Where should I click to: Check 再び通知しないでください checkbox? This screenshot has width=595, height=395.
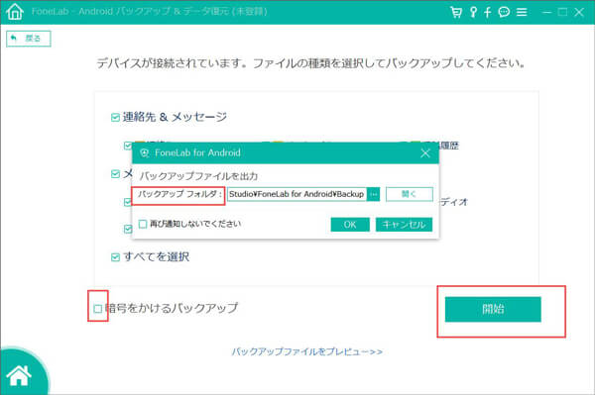pyautogui.click(x=143, y=224)
